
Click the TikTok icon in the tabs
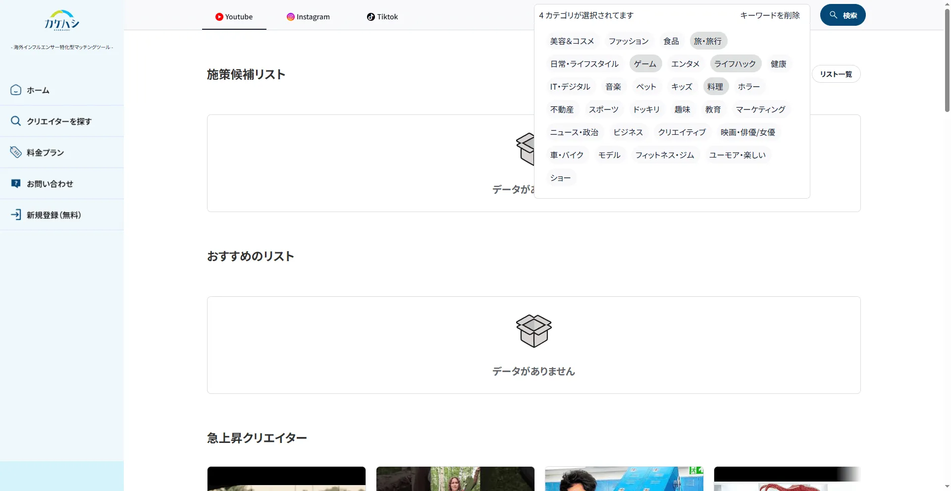point(370,17)
